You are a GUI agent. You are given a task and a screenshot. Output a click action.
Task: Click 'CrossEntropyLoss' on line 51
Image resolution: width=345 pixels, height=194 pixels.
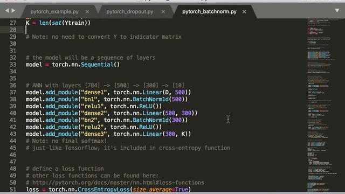[x=103, y=189]
